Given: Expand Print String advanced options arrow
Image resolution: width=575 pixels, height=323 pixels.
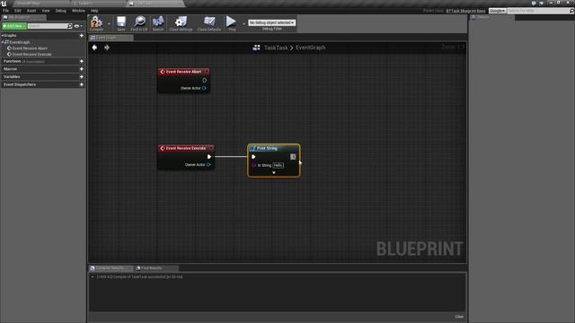Looking at the screenshot, I should click(273, 173).
